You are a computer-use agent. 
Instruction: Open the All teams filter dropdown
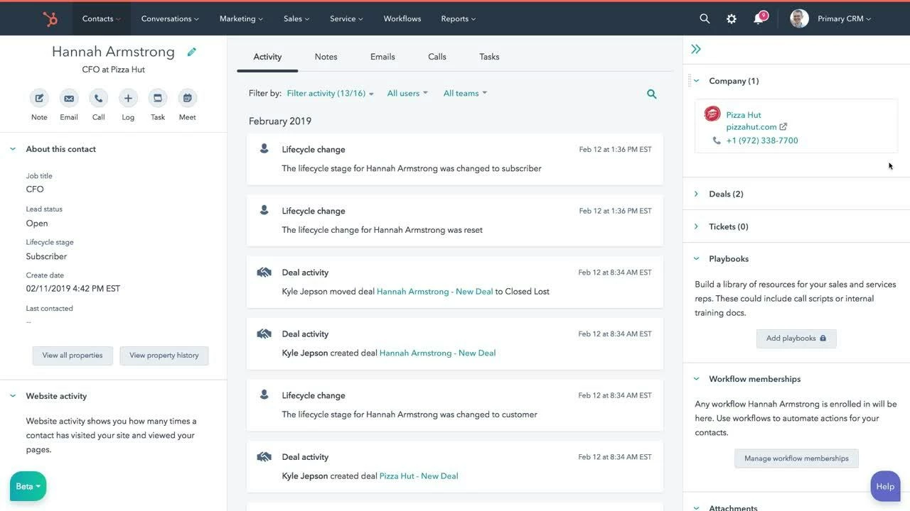465,94
